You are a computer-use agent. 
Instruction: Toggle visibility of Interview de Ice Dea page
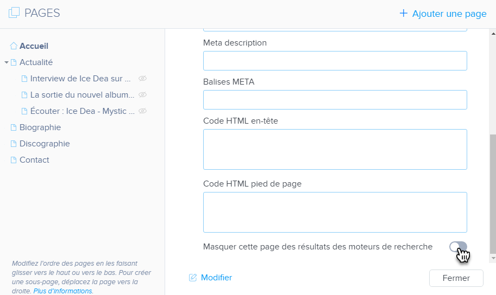tap(142, 79)
